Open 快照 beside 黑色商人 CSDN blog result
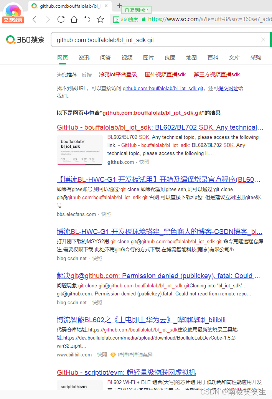 pos(97,258)
